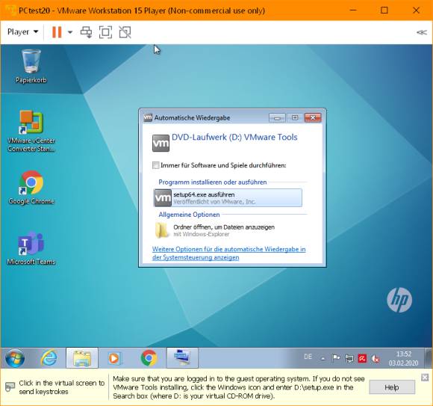Open Internet Explorer from the taskbar
The height and width of the screenshot is (406, 433).
[x=49, y=358]
